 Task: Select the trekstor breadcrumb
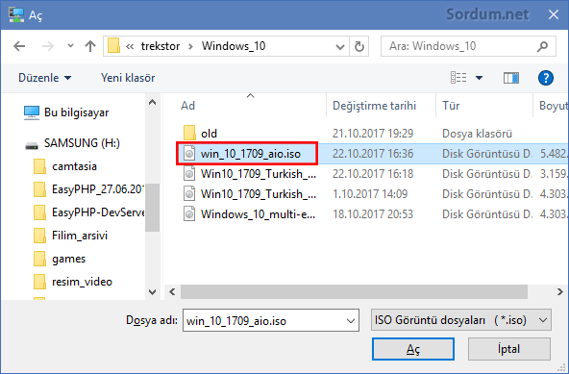[160, 46]
